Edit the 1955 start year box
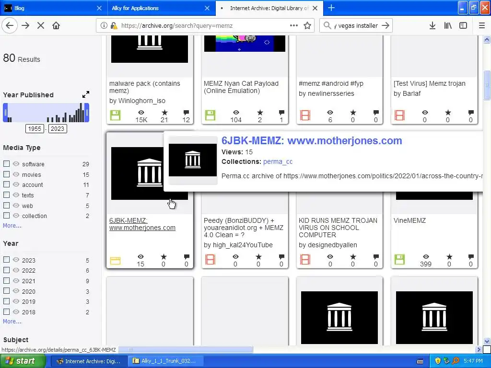 tap(35, 128)
